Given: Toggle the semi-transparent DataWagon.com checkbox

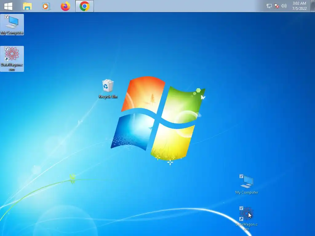Looking at the screenshot, I should [x=241, y=208].
